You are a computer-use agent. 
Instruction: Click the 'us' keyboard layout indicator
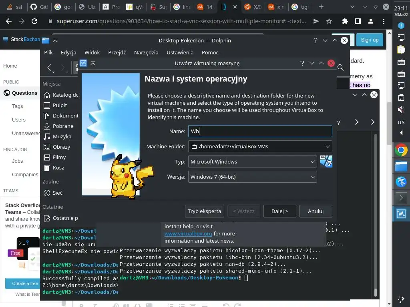pos(401,122)
